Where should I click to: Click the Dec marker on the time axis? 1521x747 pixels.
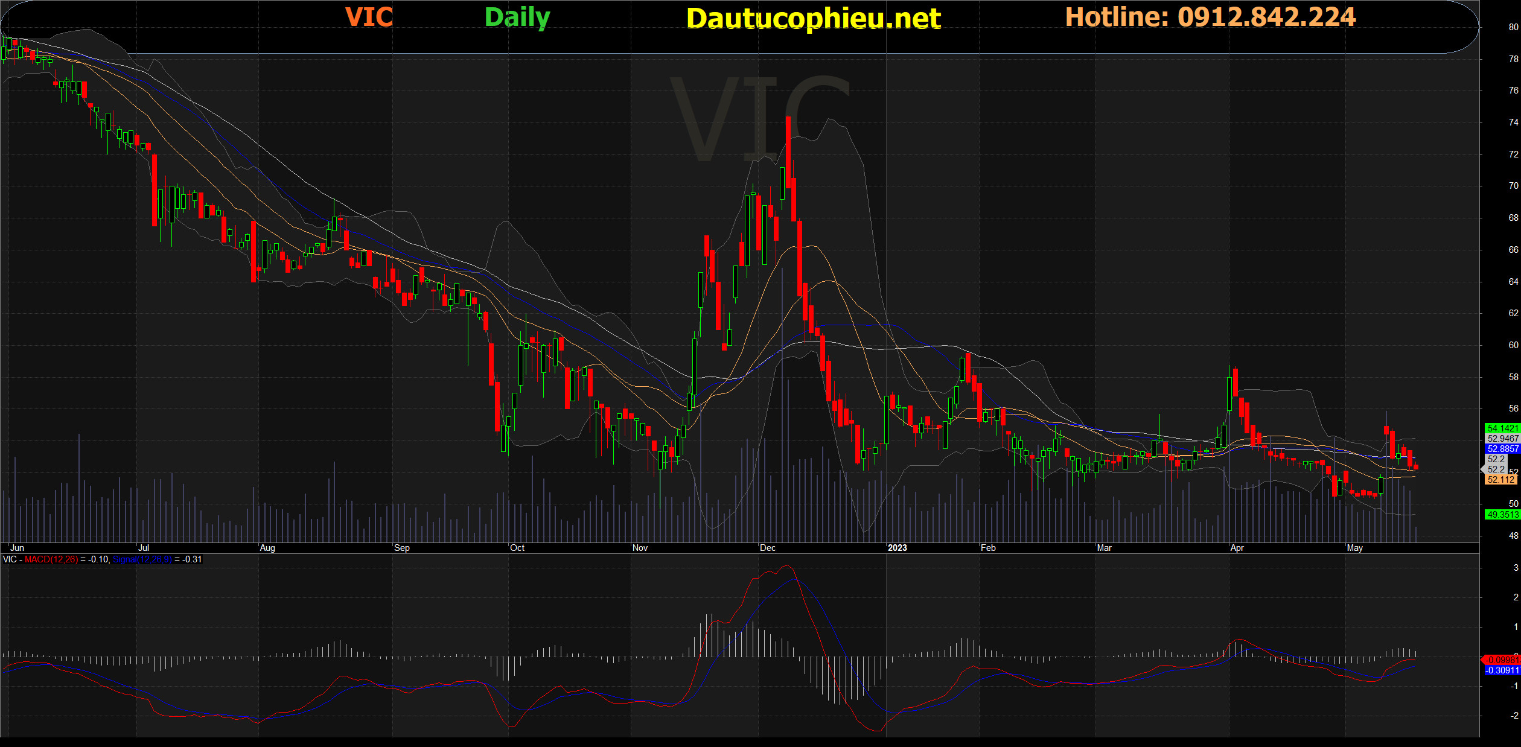[768, 548]
